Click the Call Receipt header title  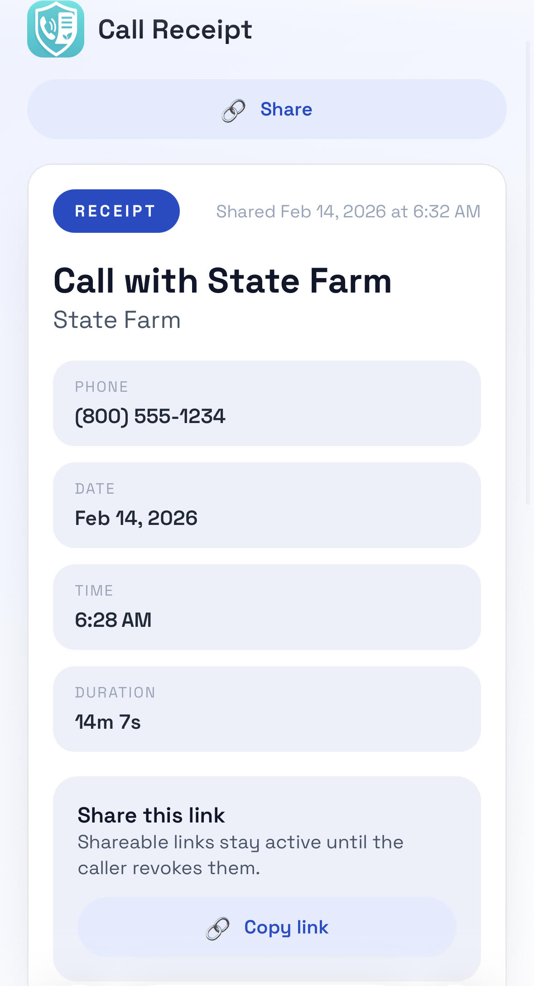175,29
